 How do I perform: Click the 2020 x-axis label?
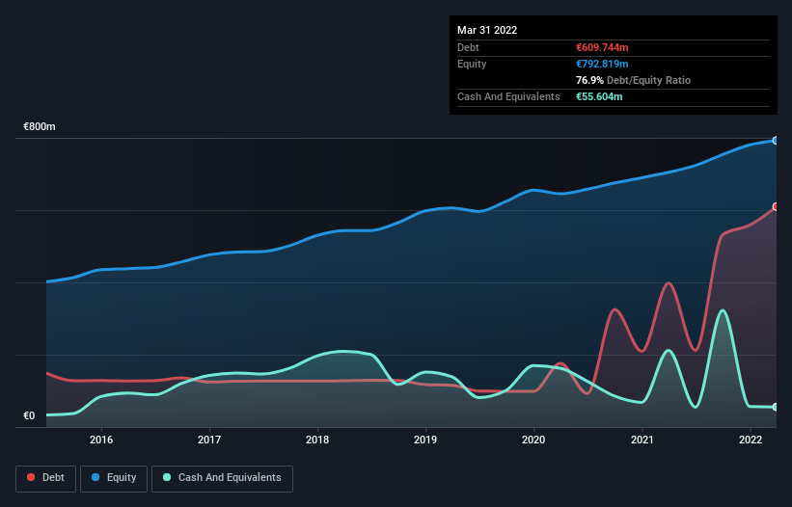click(x=533, y=440)
